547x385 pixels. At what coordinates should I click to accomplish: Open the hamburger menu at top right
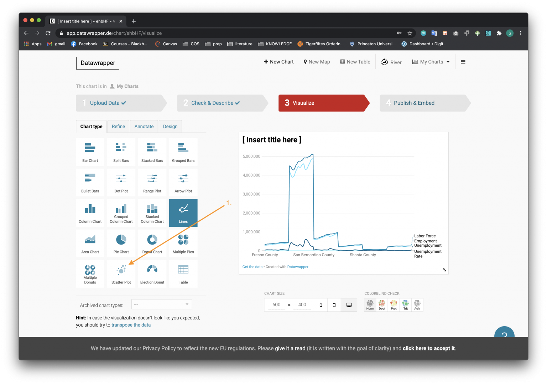pos(463,62)
